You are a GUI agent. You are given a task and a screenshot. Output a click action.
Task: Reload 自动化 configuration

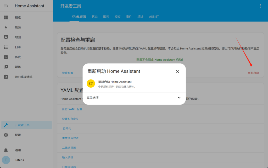point(67,128)
